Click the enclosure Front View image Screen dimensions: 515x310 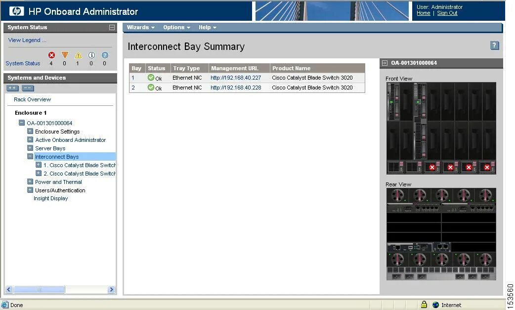pos(441,128)
